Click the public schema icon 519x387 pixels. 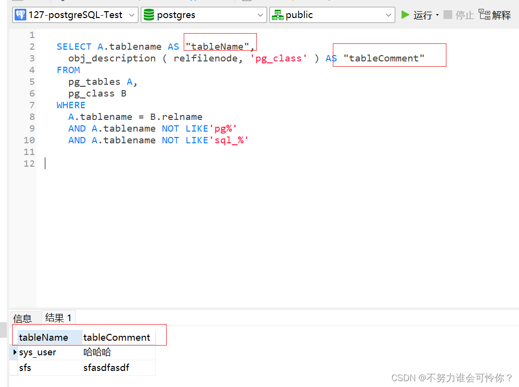277,15
